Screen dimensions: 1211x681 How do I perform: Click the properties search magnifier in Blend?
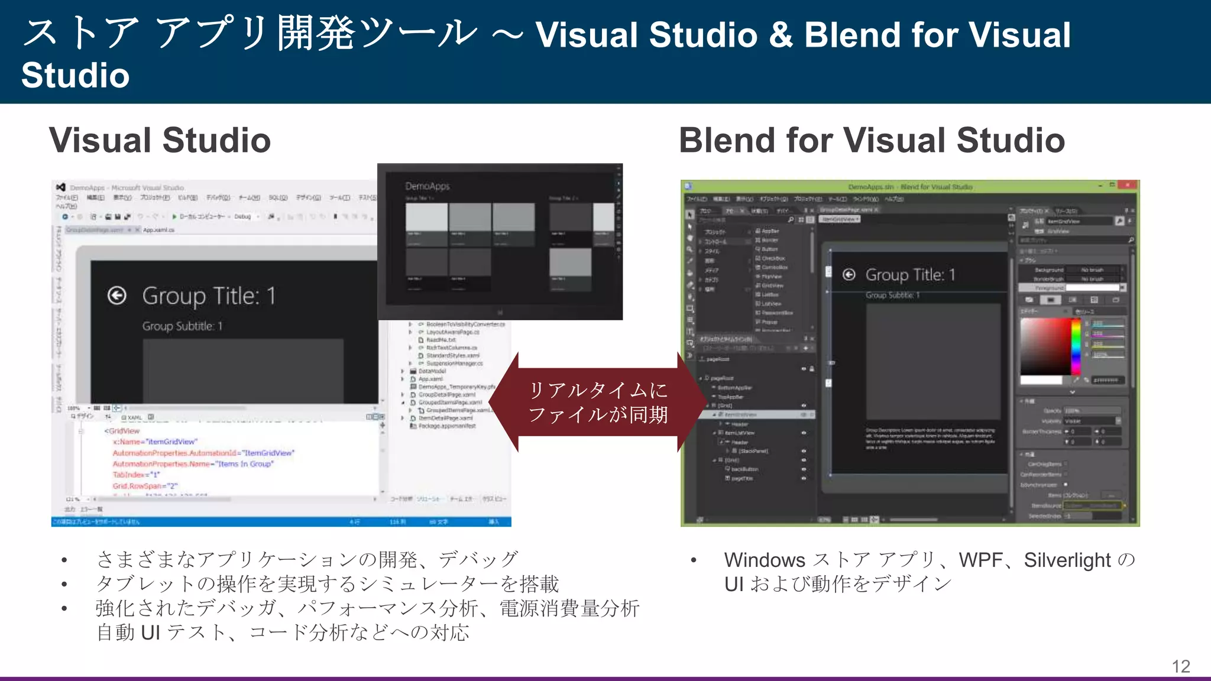(1131, 240)
